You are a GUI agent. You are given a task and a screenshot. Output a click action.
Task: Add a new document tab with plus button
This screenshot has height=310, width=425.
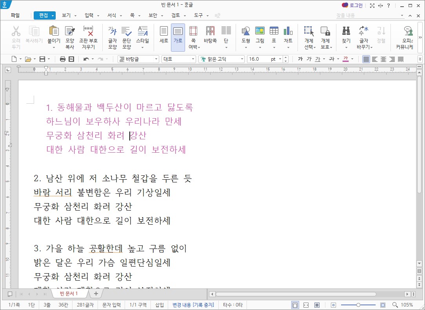(96, 294)
